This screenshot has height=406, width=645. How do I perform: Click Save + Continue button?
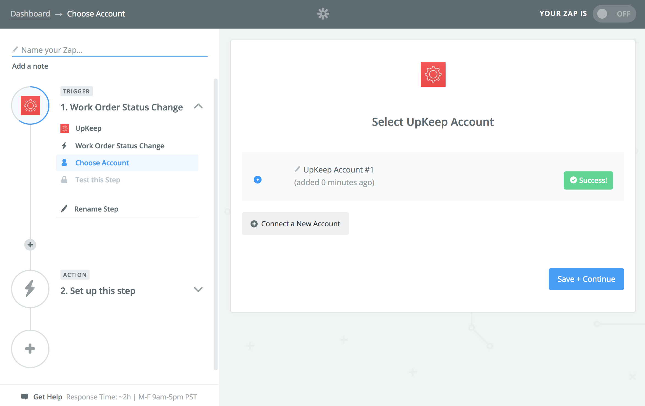click(x=586, y=279)
